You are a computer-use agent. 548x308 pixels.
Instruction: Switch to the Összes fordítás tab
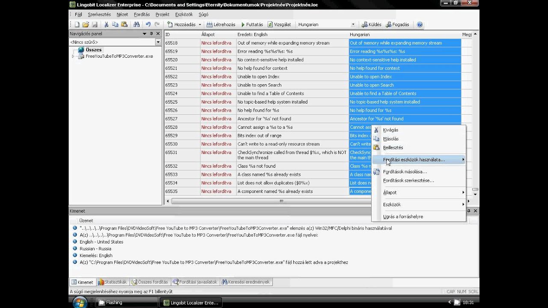[x=150, y=282]
